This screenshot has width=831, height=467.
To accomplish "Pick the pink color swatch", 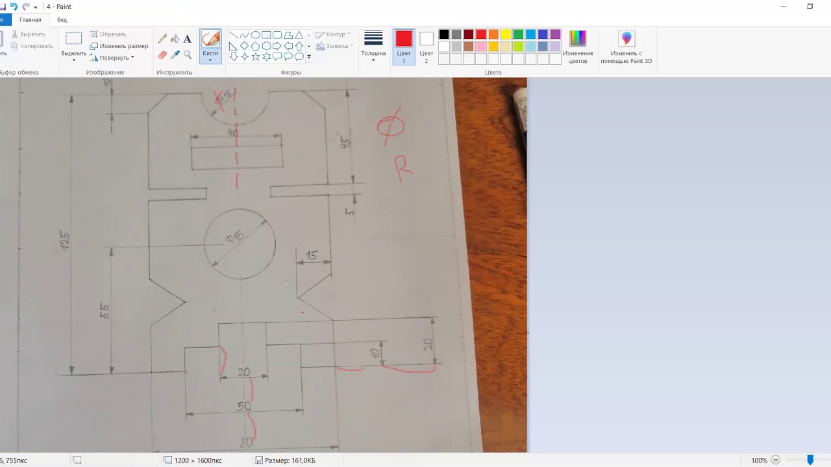I will click(481, 47).
